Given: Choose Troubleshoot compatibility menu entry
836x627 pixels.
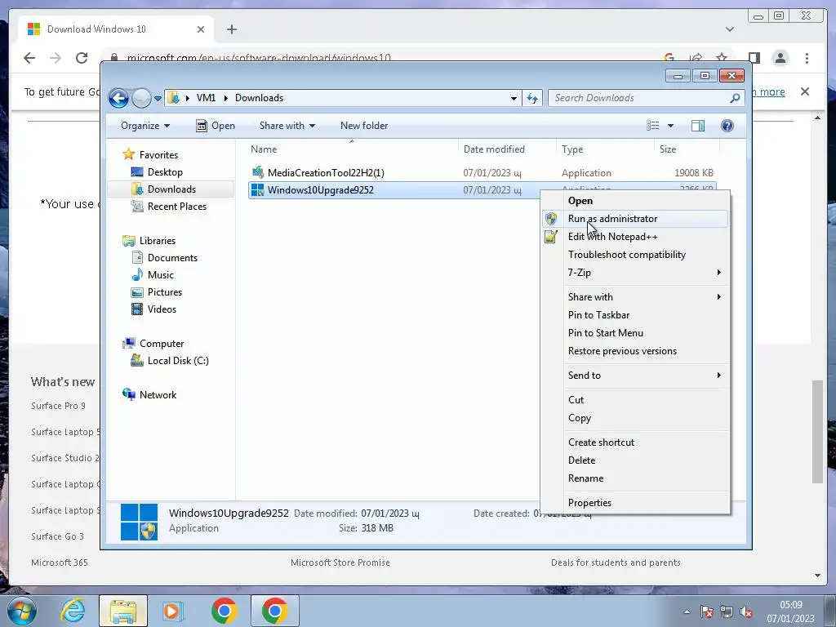Looking at the screenshot, I should coord(634,255).
